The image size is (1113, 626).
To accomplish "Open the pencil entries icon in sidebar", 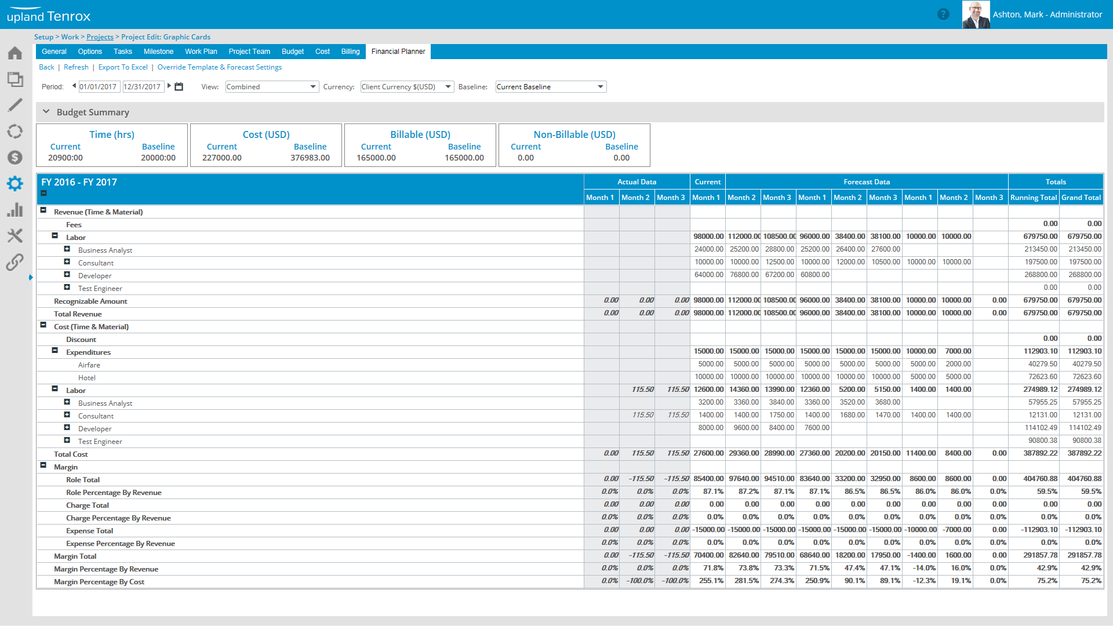I will coord(15,105).
